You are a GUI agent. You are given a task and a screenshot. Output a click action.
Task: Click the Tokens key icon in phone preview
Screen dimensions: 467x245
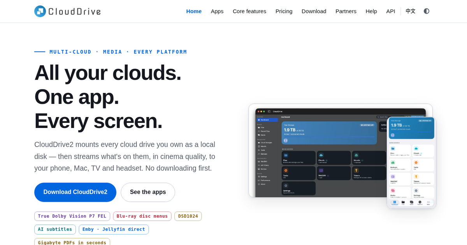pyautogui.click(x=416, y=177)
